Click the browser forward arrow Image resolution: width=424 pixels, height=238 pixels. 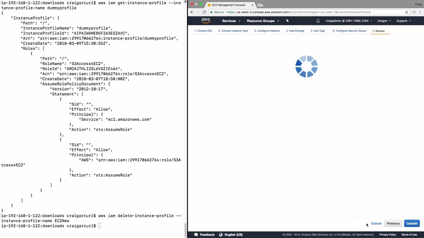[x=198, y=12]
